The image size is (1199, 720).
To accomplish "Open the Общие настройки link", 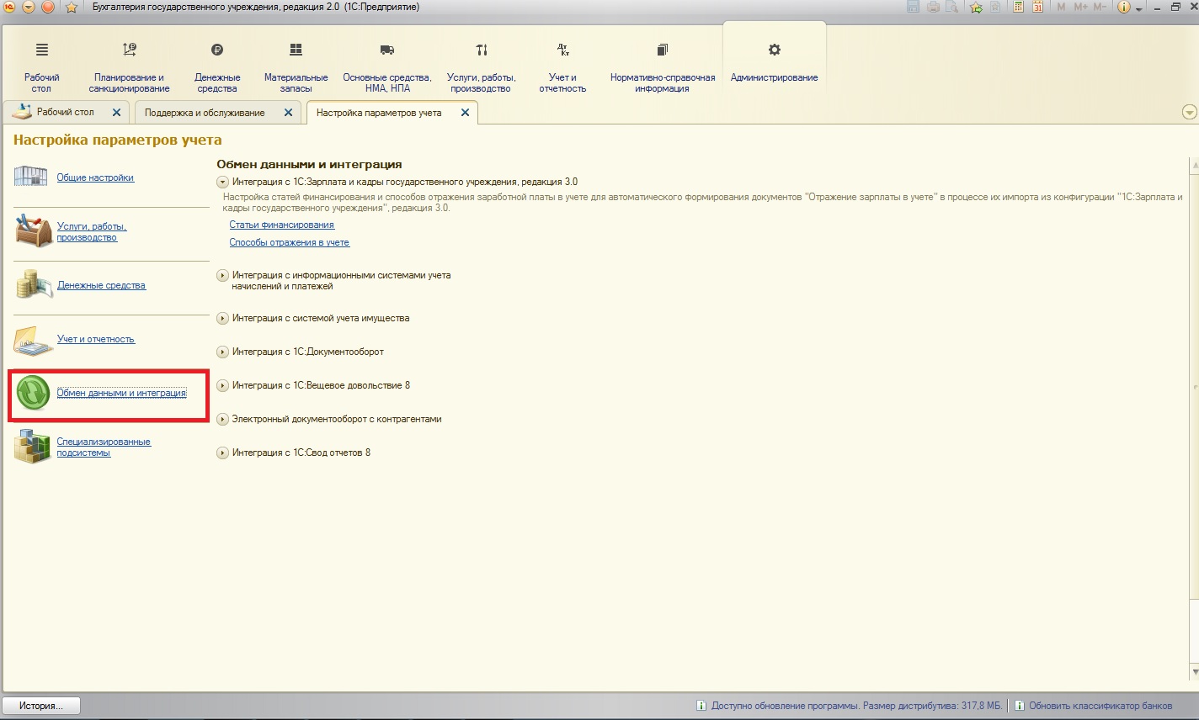I will tap(95, 177).
